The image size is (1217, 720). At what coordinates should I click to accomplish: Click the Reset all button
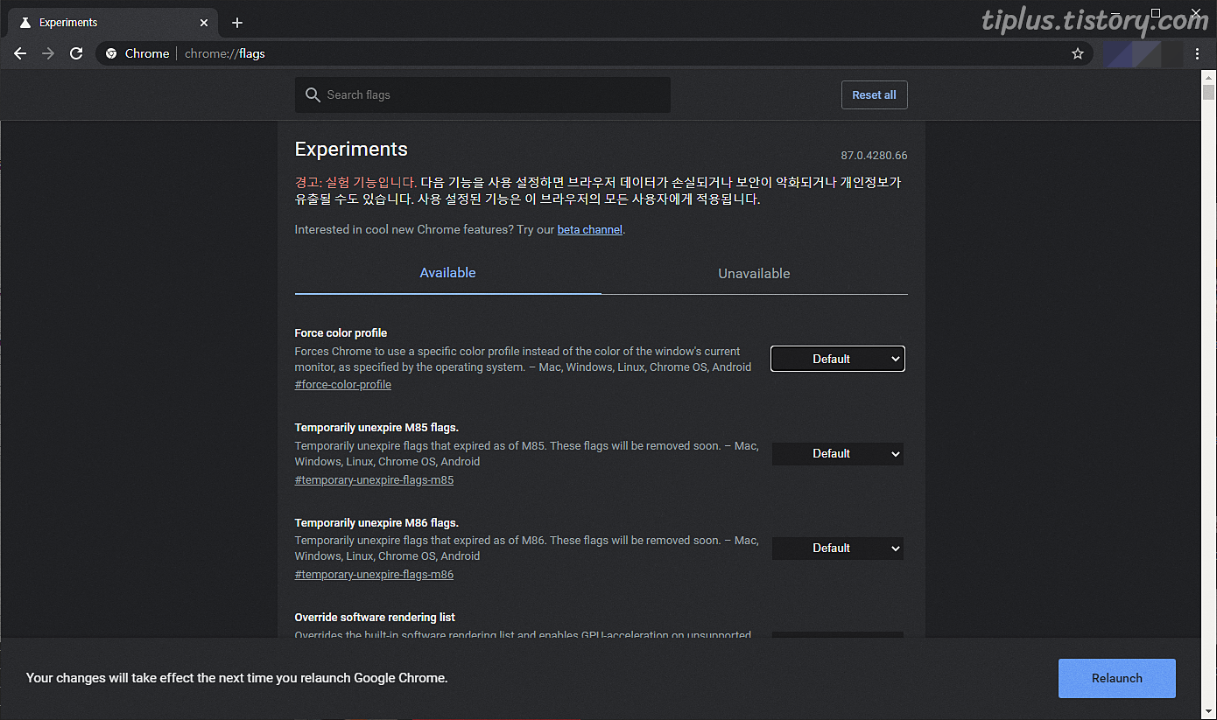[874, 94]
